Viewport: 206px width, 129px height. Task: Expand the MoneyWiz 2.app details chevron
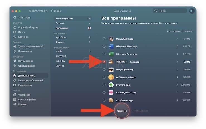point(178,39)
